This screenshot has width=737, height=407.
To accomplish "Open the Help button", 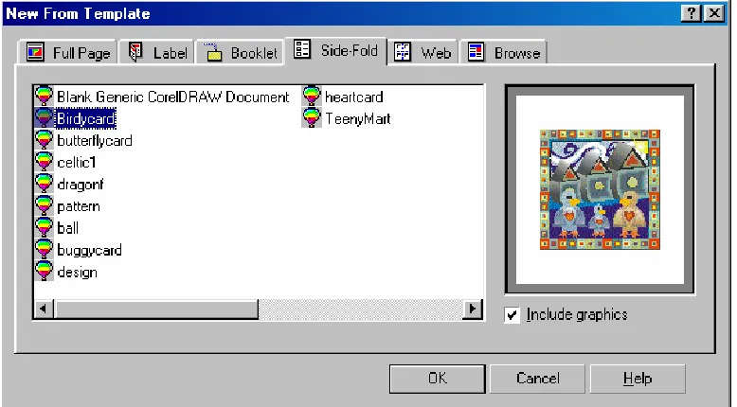I will (638, 379).
